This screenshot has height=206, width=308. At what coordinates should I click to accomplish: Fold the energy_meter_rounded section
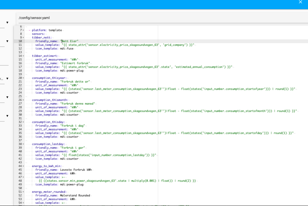[23, 192]
